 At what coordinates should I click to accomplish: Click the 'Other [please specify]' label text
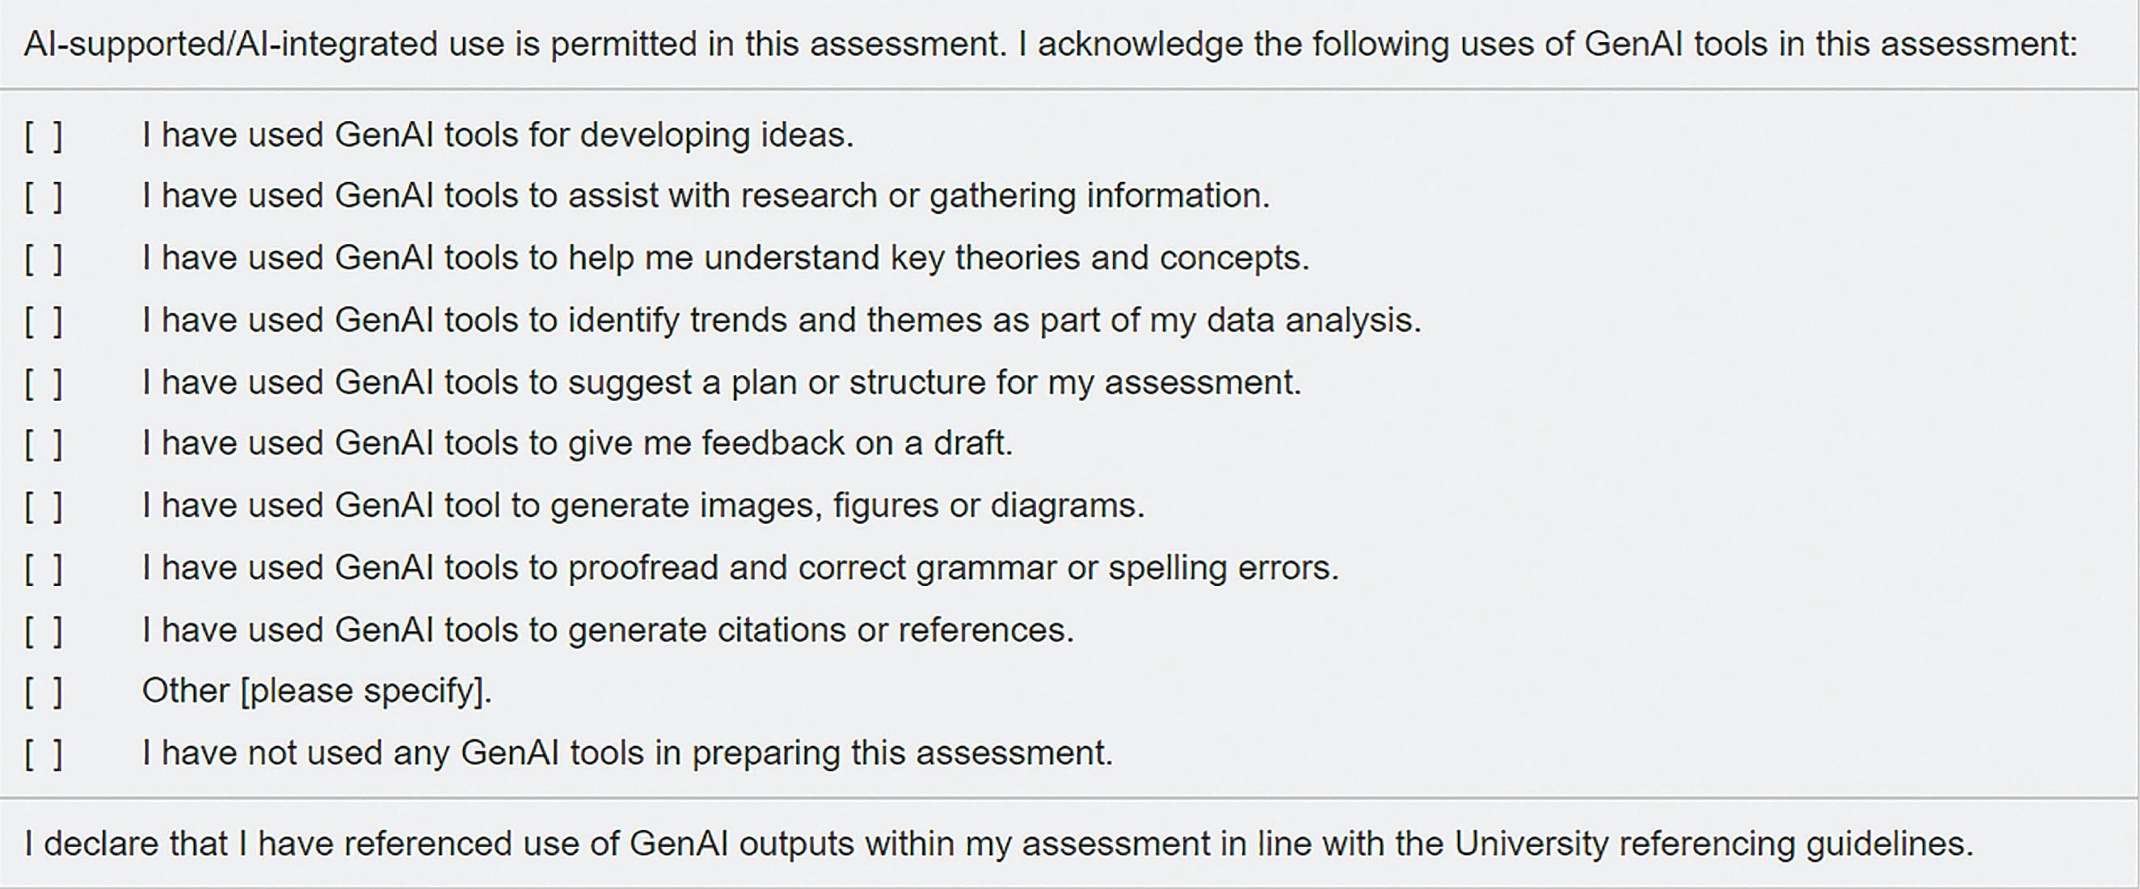pyautogui.click(x=317, y=691)
